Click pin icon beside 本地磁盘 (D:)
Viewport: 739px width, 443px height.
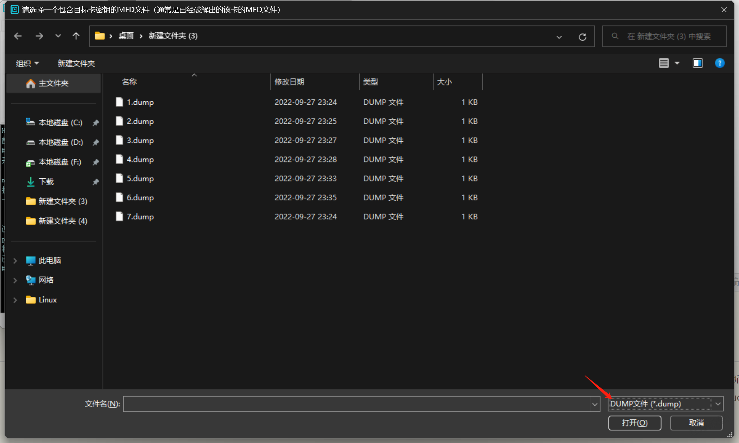tap(95, 142)
